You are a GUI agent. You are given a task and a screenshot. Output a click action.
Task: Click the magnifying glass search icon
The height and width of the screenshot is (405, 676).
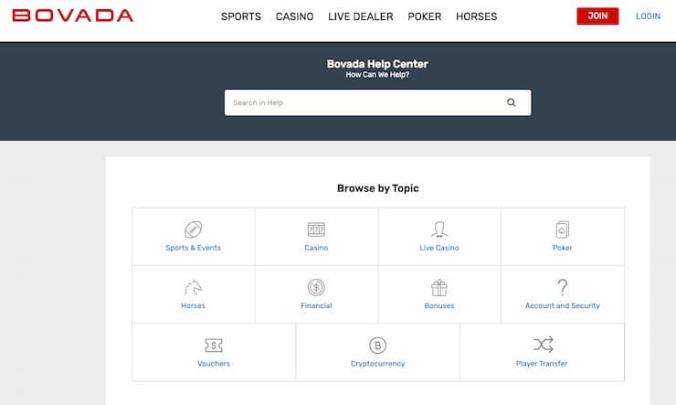click(x=512, y=102)
